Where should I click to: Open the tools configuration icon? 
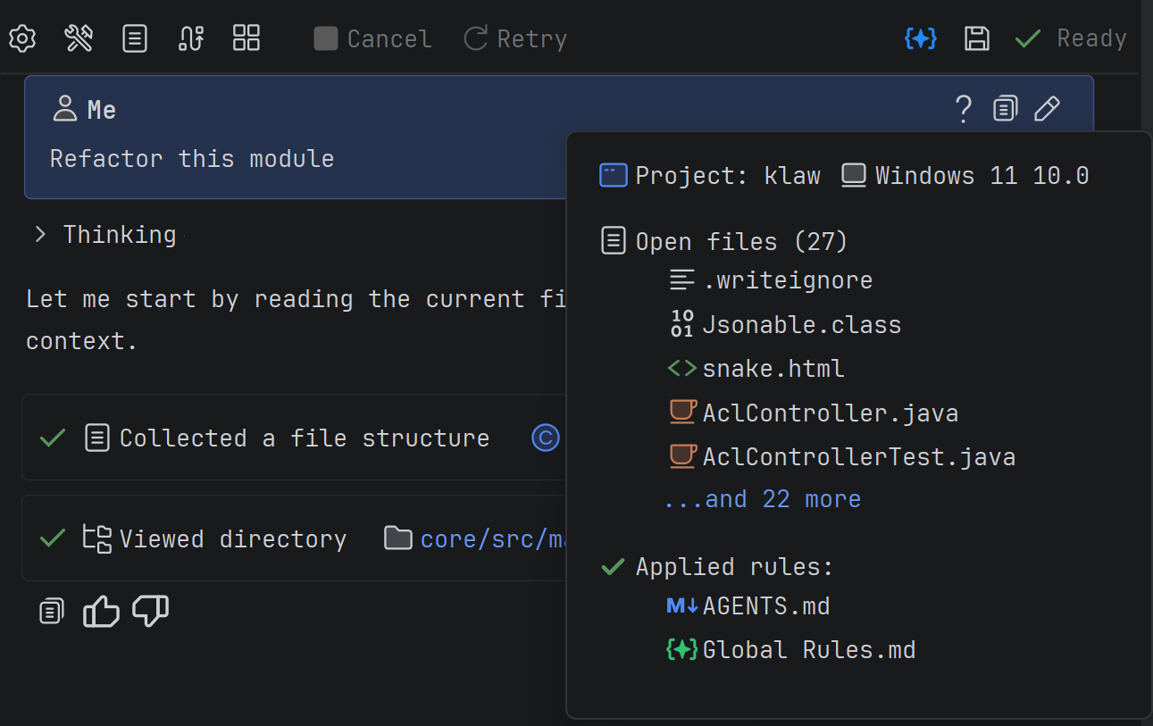tap(78, 38)
